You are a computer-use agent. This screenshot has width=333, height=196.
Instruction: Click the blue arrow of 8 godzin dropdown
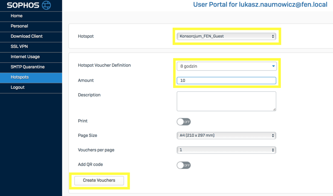click(x=273, y=66)
